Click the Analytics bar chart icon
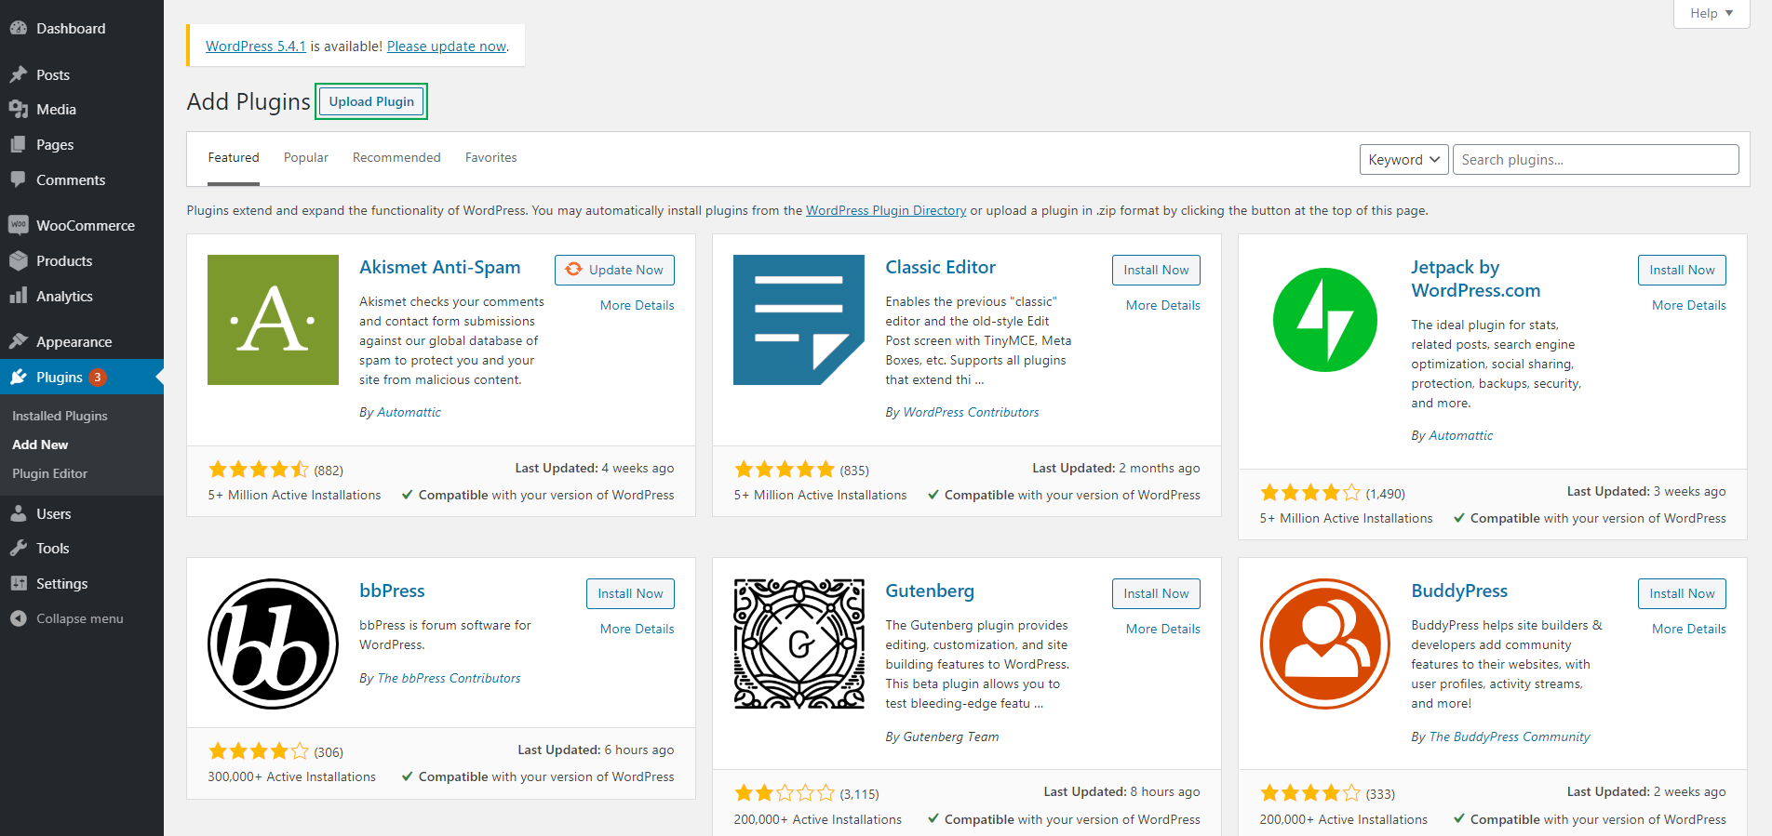 click(19, 296)
